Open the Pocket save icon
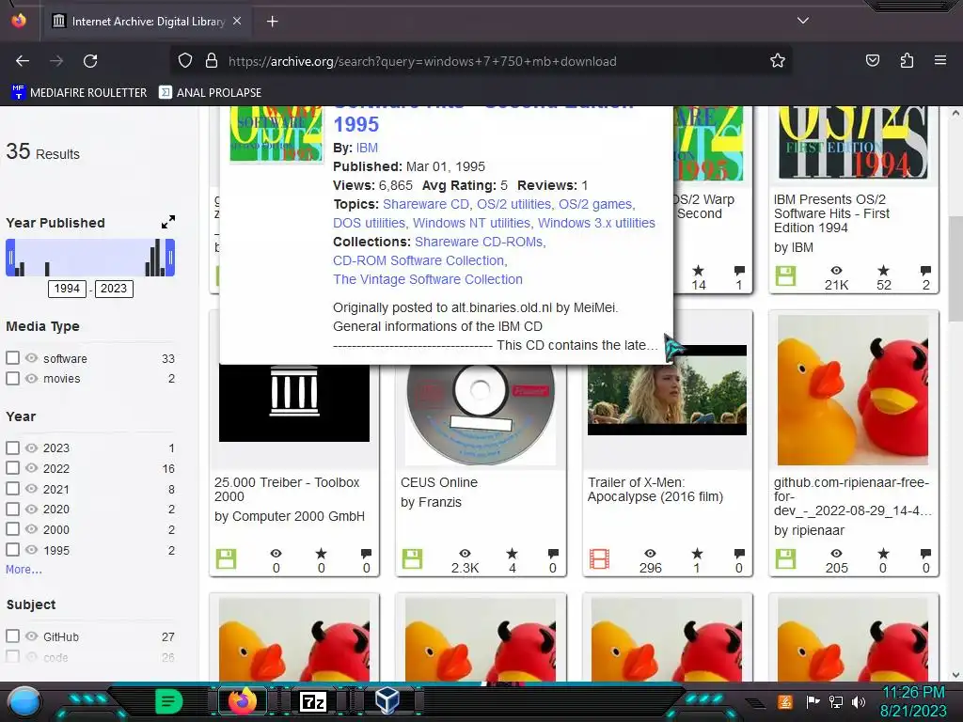The height and width of the screenshot is (722, 963). [x=872, y=60]
